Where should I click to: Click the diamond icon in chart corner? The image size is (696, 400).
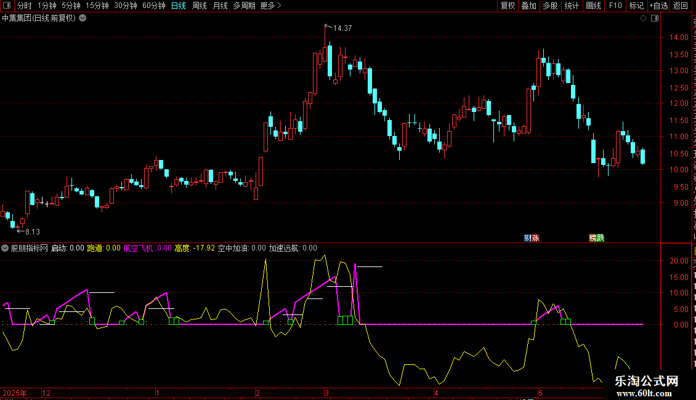coord(643,18)
